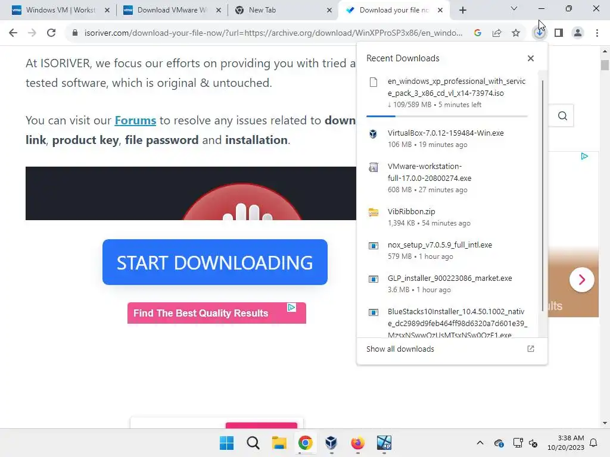Click VMware installer file icon
Viewport: 610px width, 457px height.
(373, 167)
